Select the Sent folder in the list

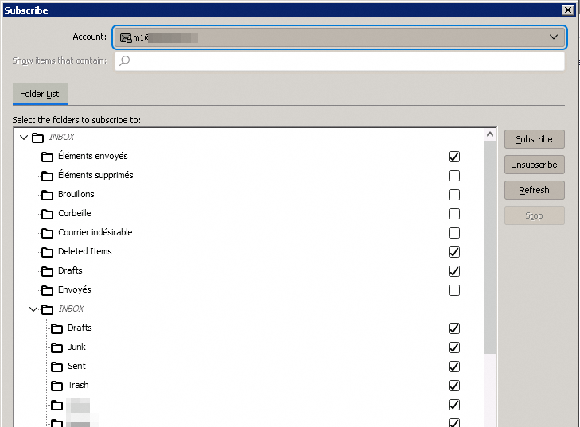pos(76,366)
